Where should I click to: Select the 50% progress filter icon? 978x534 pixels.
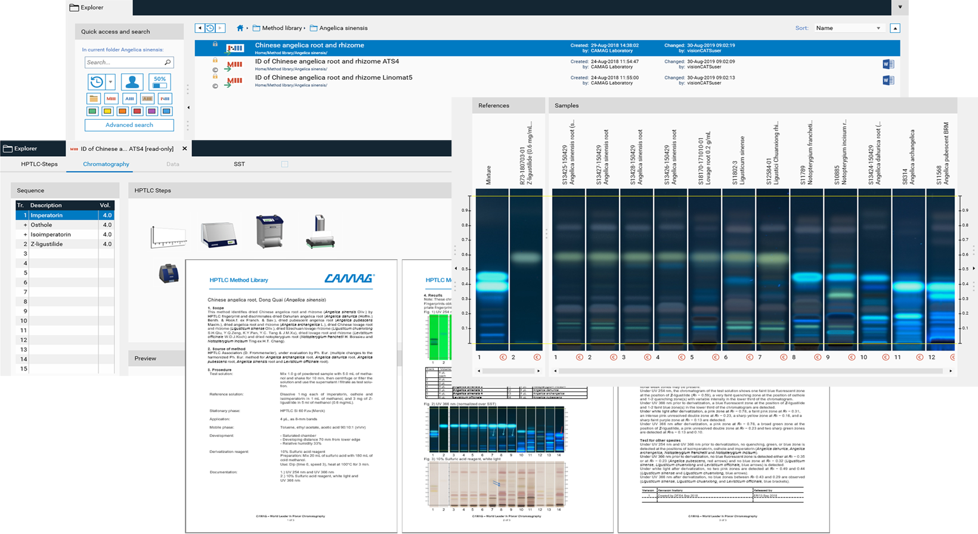click(x=160, y=82)
